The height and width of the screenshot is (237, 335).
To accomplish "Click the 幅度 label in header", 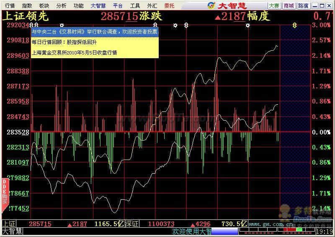I will [x=259, y=16].
